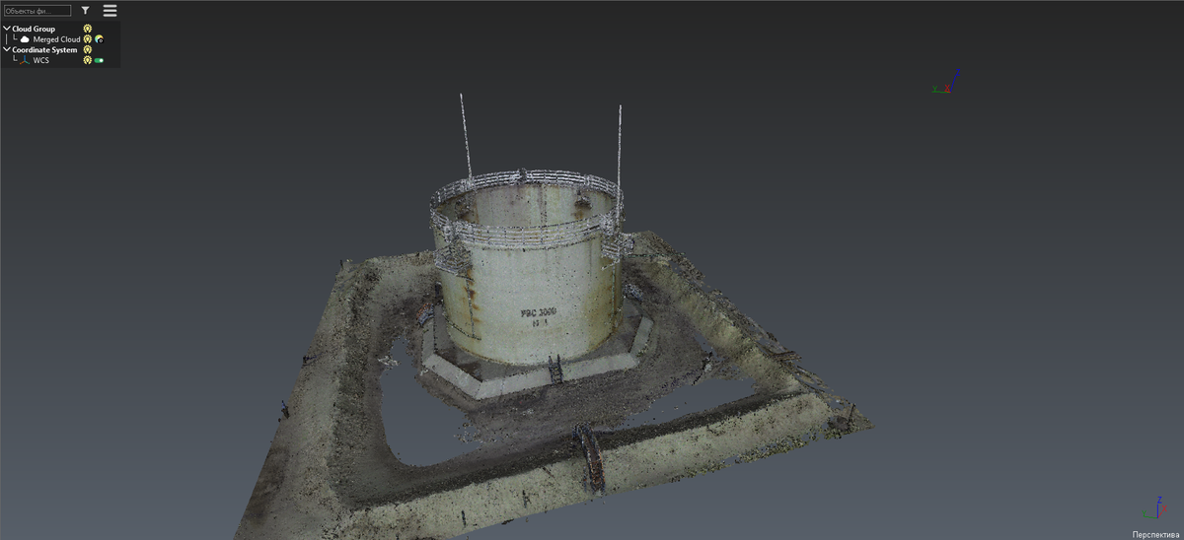1184x540 pixels.
Task: Click the Перспектива view label
Action: pos(1155,533)
